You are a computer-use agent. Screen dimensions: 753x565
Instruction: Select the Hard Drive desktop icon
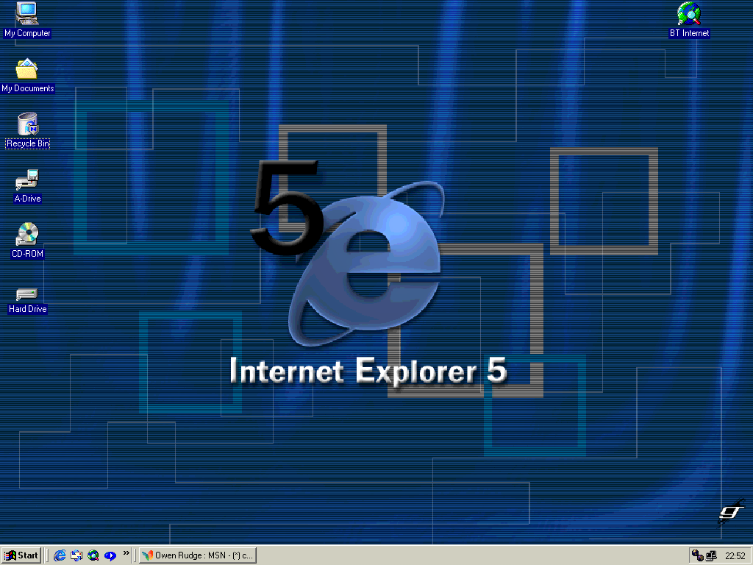27,294
